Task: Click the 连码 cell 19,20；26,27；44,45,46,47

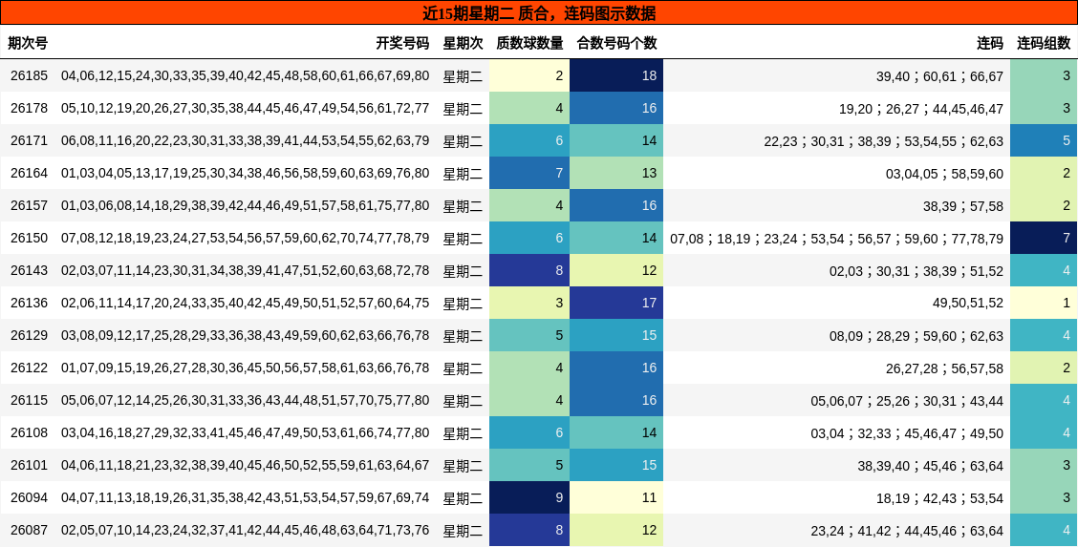Action: point(920,109)
